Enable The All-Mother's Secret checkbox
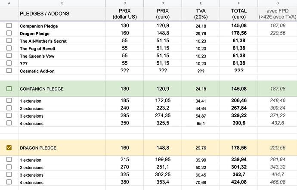This screenshot has height=190, width=297. [x=9, y=41]
